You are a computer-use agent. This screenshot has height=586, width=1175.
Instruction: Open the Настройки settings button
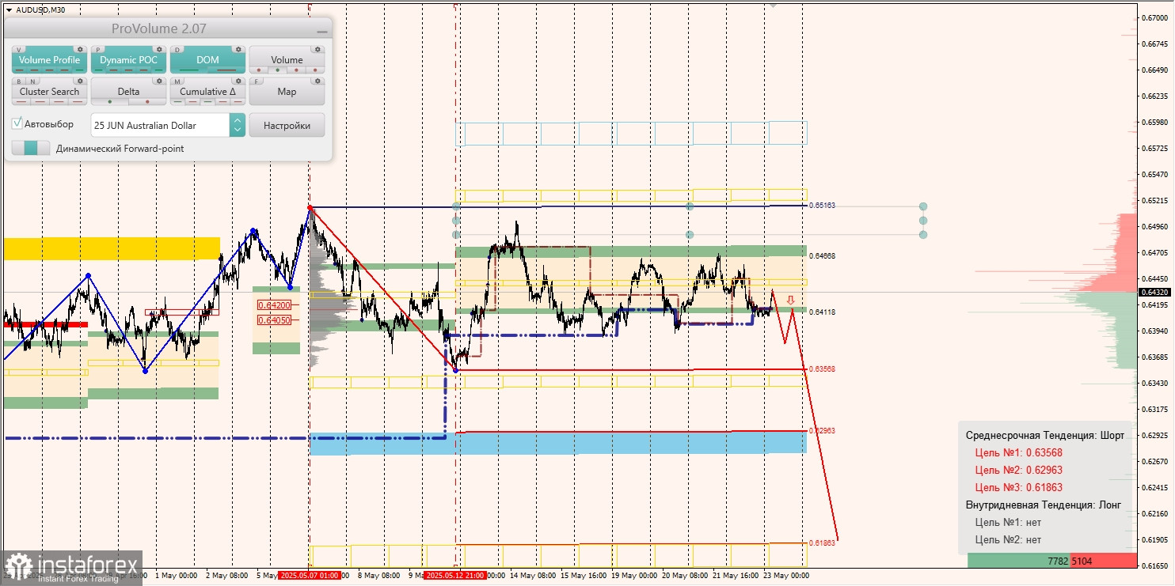click(287, 125)
